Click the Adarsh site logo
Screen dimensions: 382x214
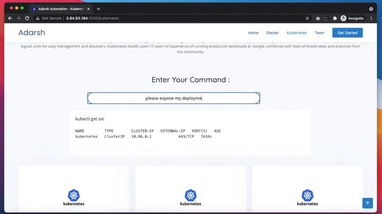pos(32,33)
